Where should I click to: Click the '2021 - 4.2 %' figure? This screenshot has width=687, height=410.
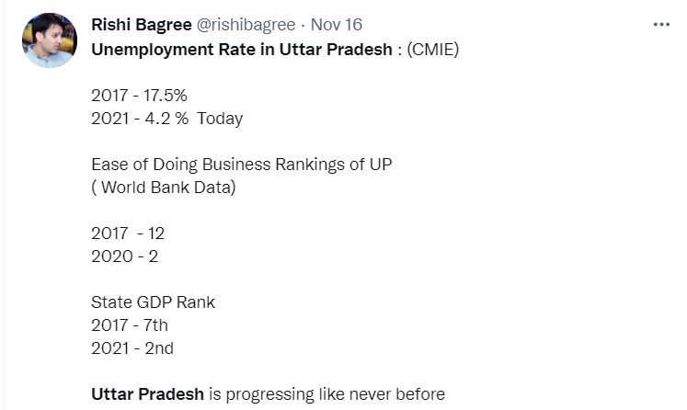pos(139,119)
